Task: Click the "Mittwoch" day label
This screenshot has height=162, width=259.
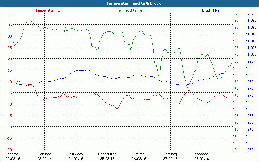Action: [x=76, y=154]
